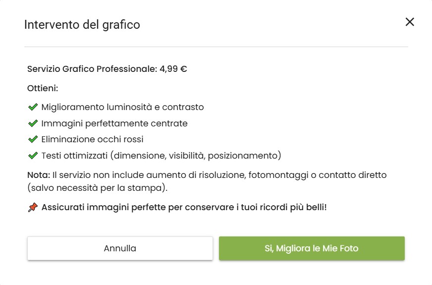
Task: Confirm with Sì, Migliora le Mie Foto
Action: [x=312, y=248]
